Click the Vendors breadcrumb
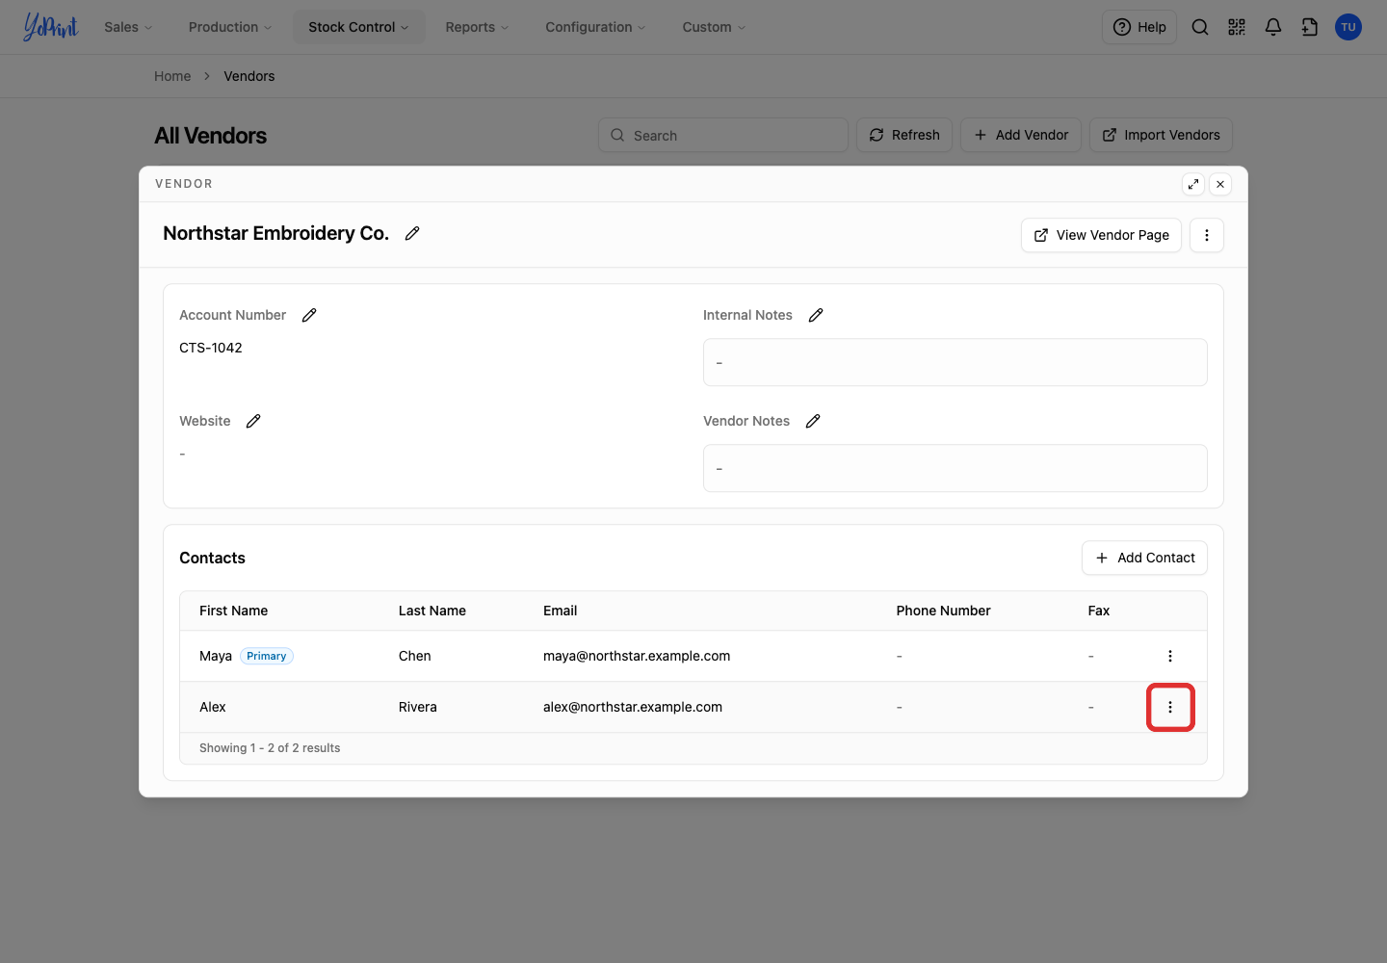The height and width of the screenshot is (963, 1387). pyautogui.click(x=249, y=76)
